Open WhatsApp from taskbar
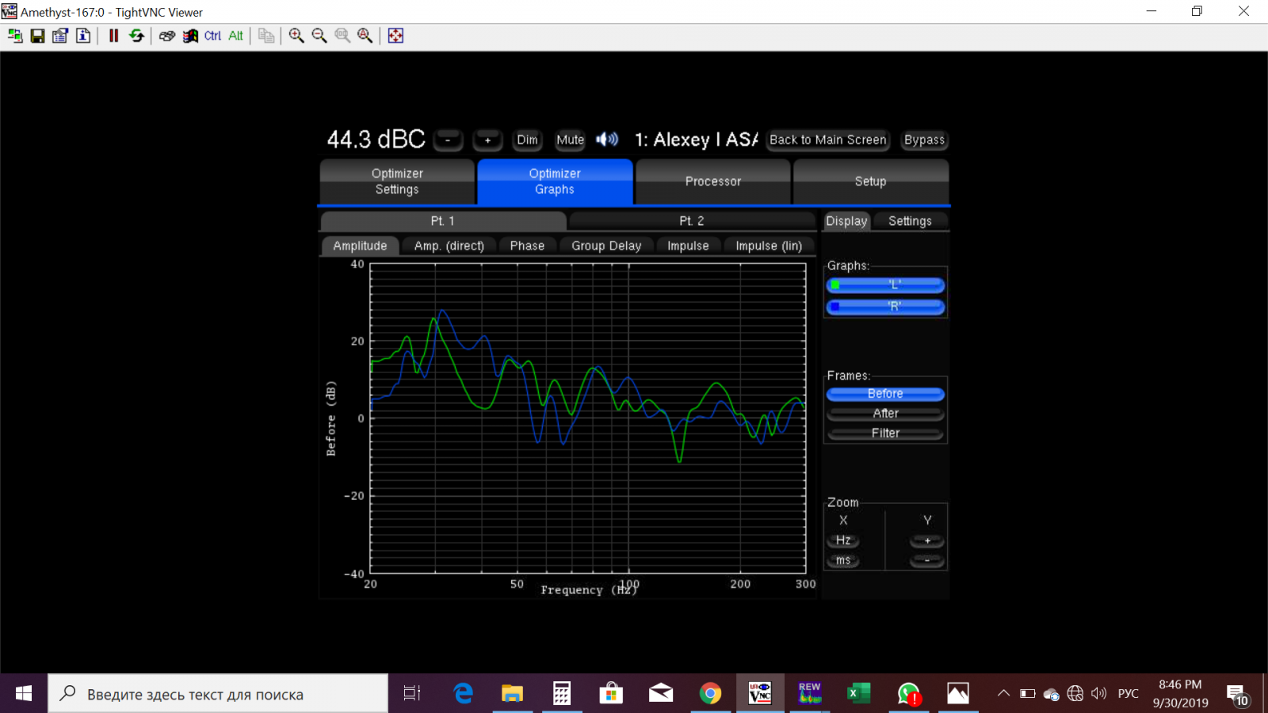This screenshot has width=1268, height=713. coord(908,694)
